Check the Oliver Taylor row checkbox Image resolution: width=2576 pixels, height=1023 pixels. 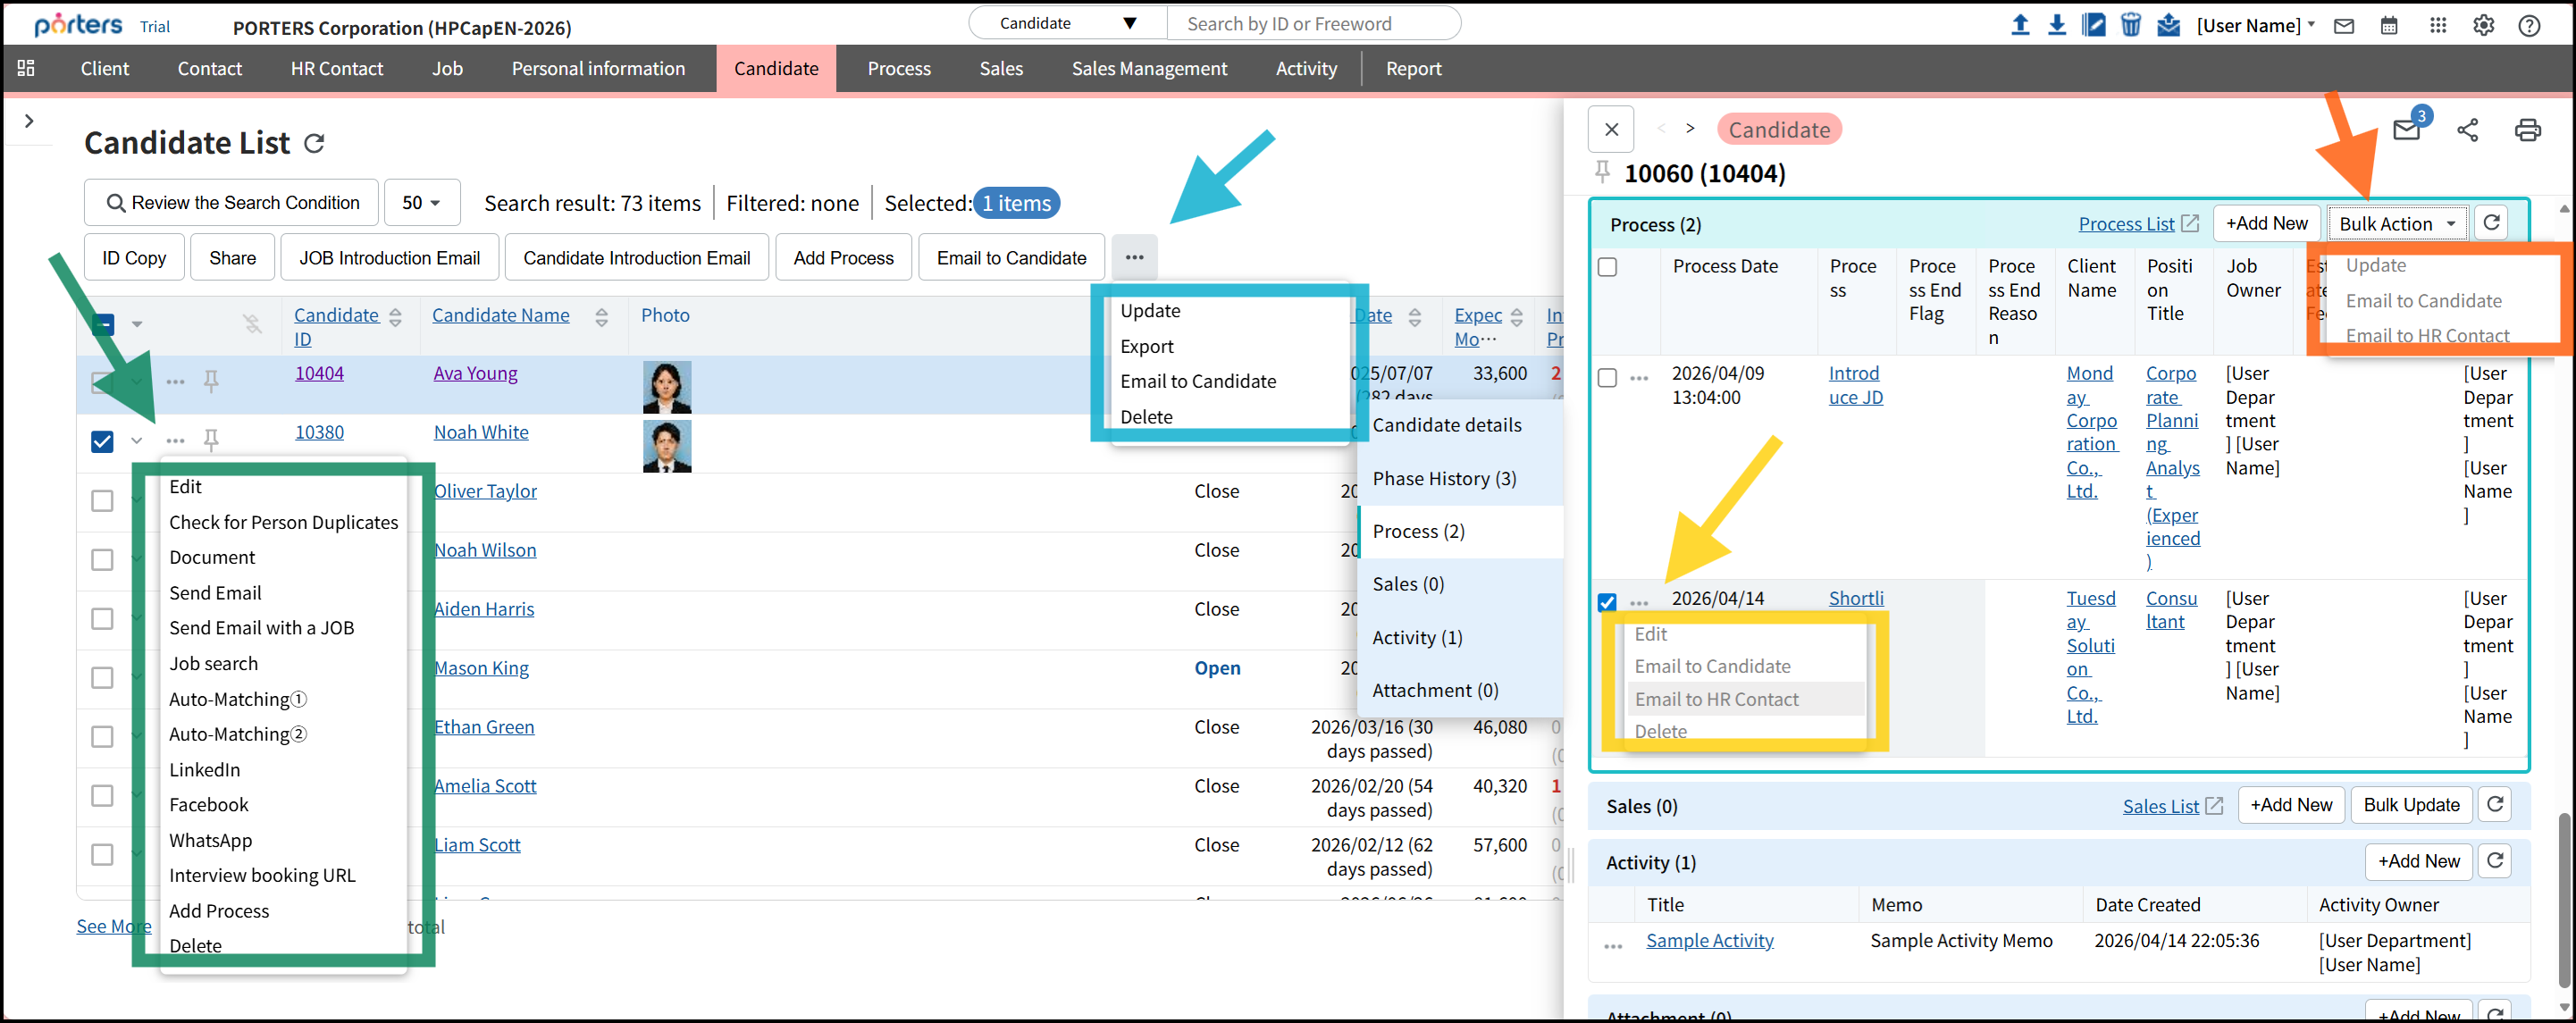pyautogui.click(x=102, y=500)
